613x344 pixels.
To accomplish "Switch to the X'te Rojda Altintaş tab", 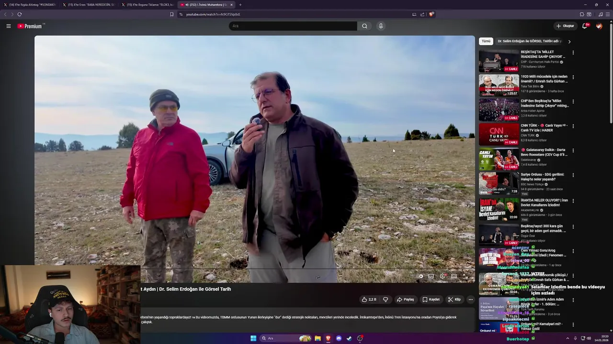I will click(x=30, y=5).
